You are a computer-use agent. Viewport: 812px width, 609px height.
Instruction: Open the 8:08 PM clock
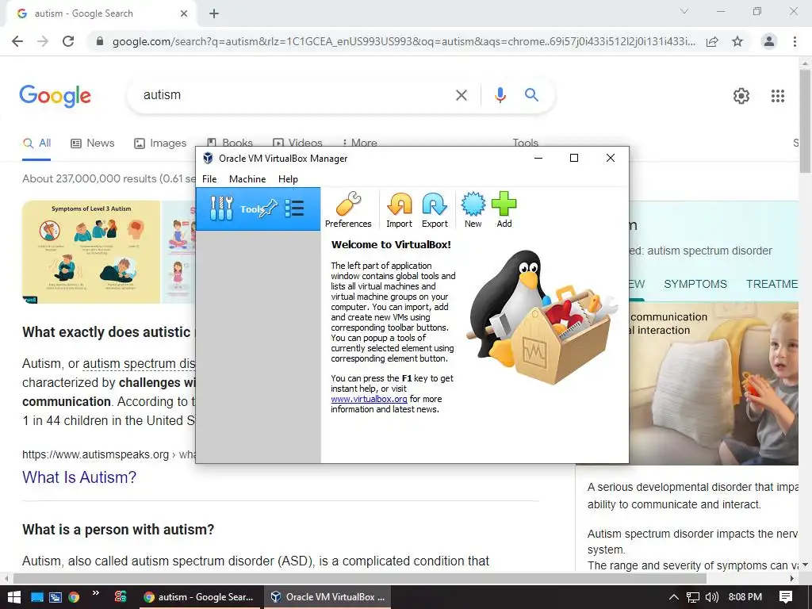pyautogui.click(x=745, y=597)
